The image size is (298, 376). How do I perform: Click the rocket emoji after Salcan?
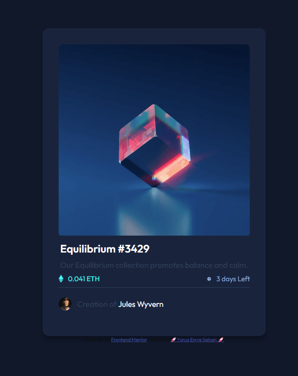coord(221,339)
